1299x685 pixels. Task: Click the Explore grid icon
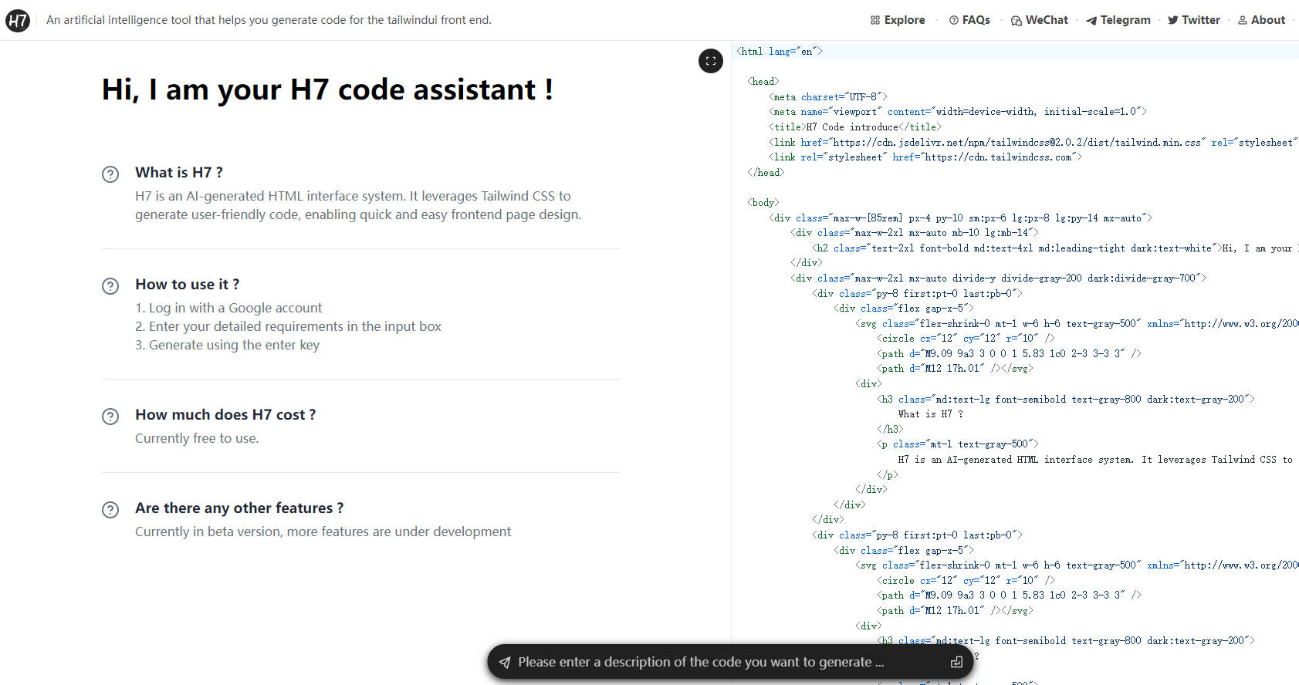click(875, 20)
